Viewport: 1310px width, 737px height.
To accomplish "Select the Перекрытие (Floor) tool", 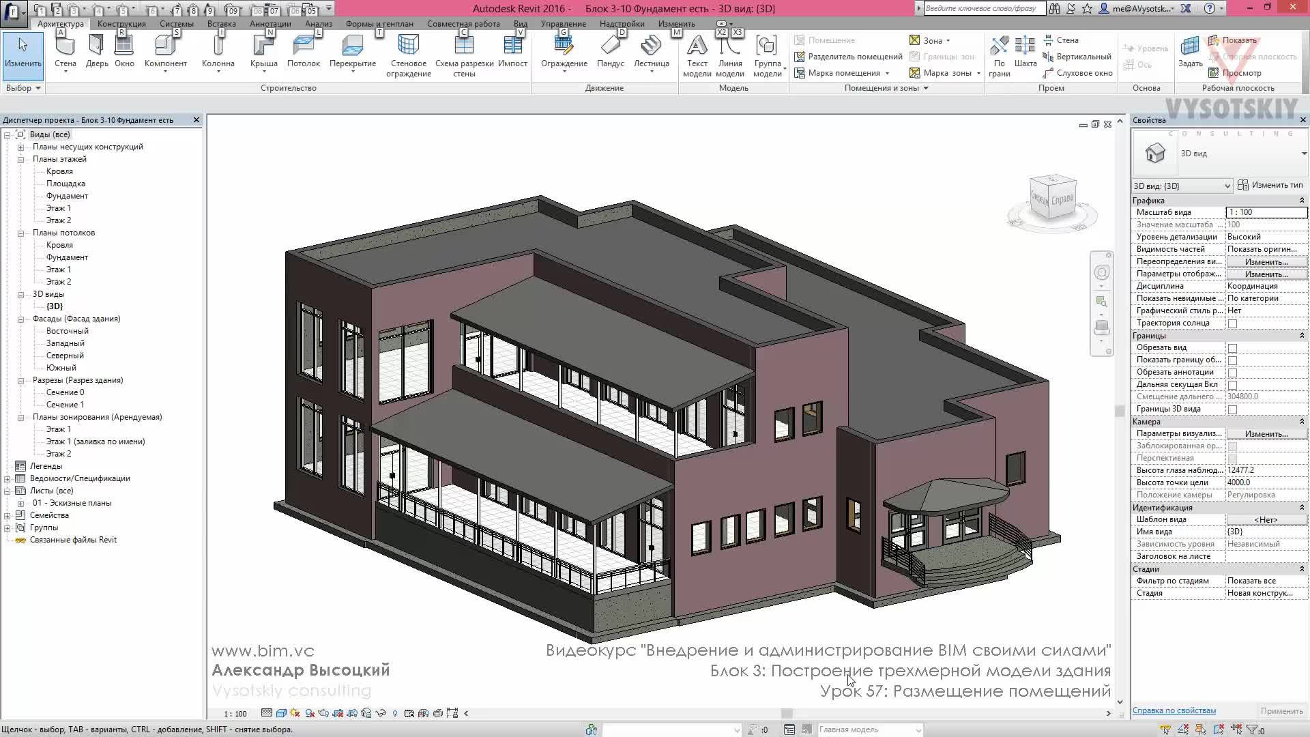I will (353, 53).
